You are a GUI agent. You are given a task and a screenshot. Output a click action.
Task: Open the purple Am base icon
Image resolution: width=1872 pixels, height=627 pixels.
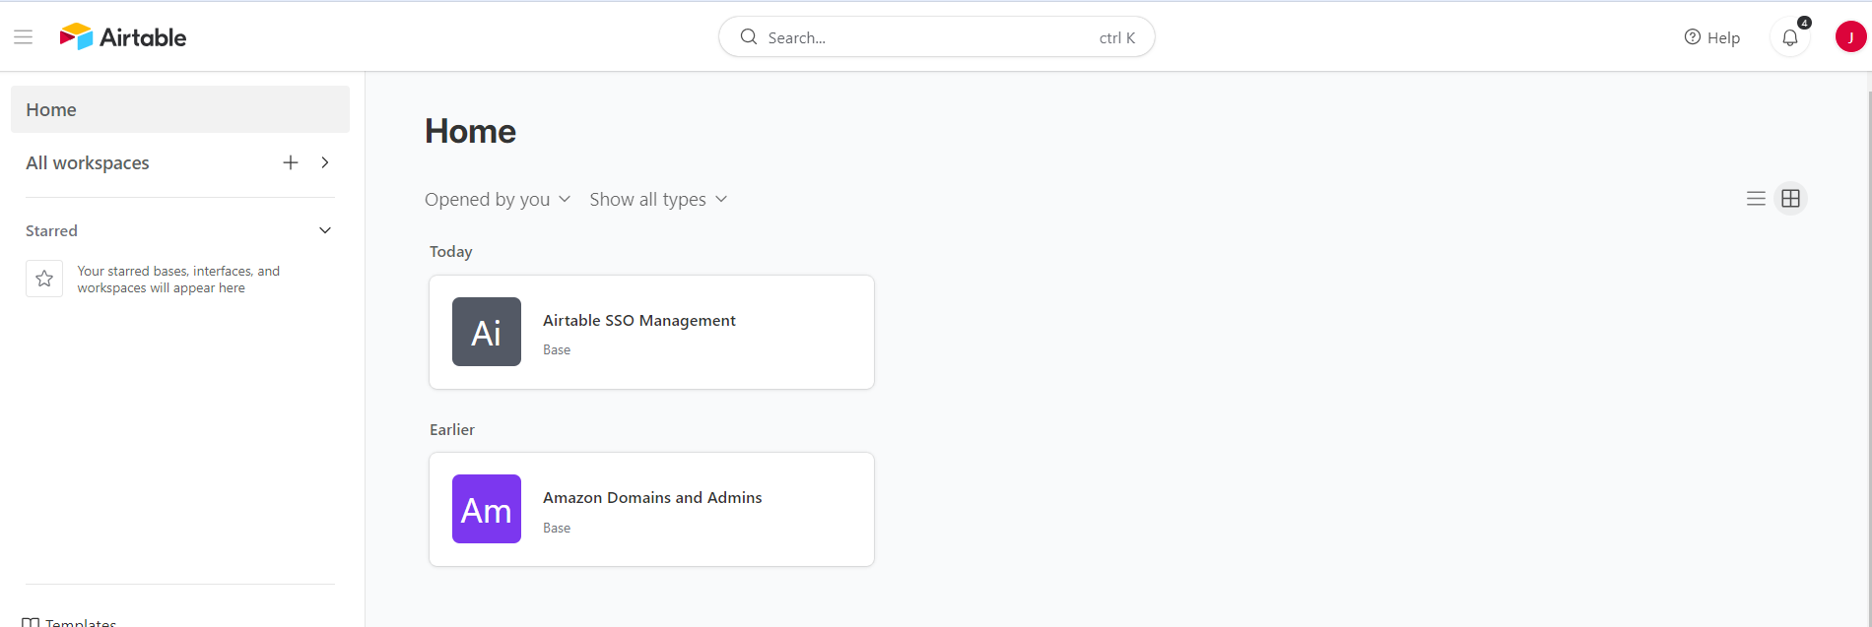click(487, 509)
